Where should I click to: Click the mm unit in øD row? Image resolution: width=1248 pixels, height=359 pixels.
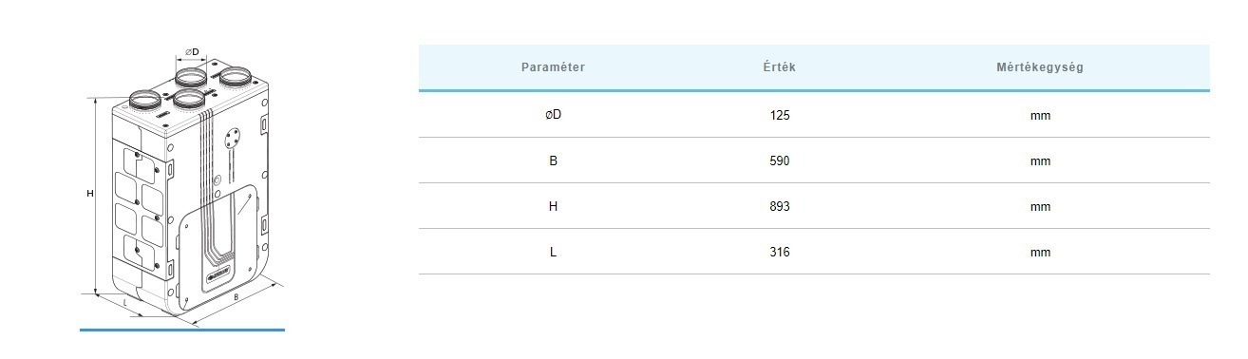1040,115
